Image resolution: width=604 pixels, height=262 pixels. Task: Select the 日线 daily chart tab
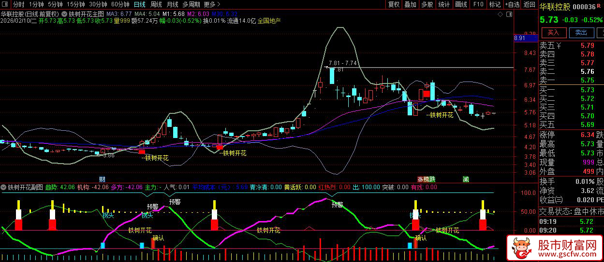pos(139,4)
